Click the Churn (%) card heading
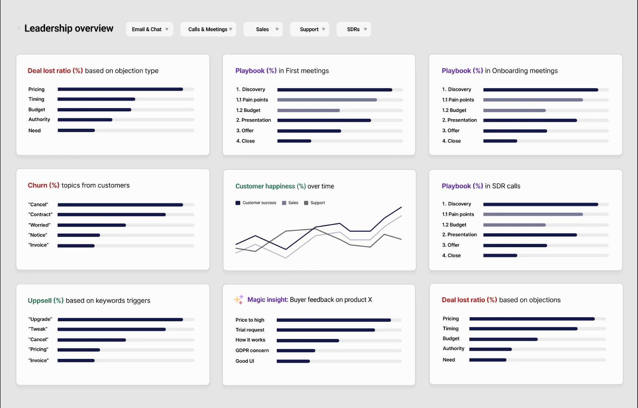 pos(78,185)
